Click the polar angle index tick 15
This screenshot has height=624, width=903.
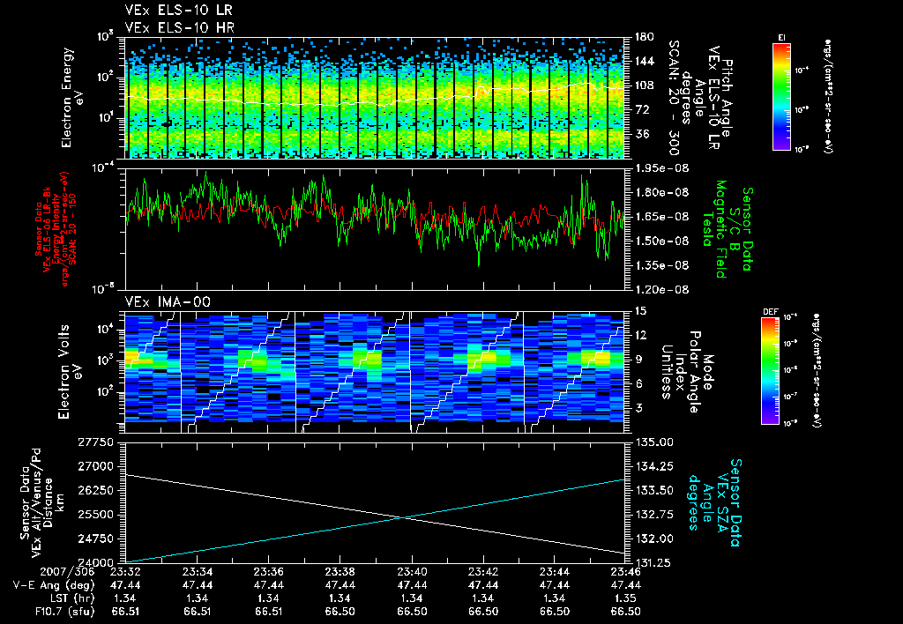640,311
